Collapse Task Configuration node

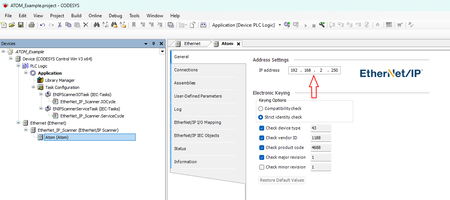(33, 87)
